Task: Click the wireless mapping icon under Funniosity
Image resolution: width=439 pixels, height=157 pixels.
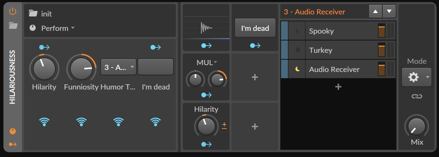Action: 81,121
